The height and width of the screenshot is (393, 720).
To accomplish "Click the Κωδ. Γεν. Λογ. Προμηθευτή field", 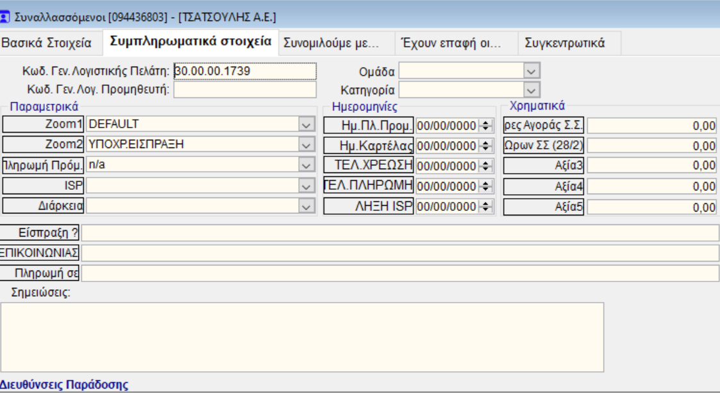I will [245, 90].
